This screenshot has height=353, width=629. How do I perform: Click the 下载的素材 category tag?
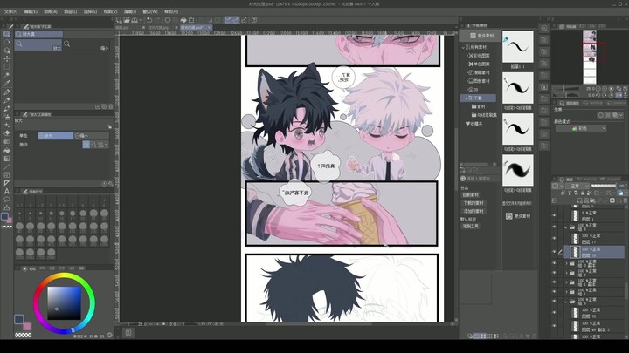473,203
